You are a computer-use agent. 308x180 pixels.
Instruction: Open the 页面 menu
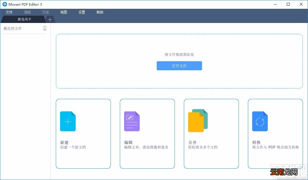tap(46, 12)
